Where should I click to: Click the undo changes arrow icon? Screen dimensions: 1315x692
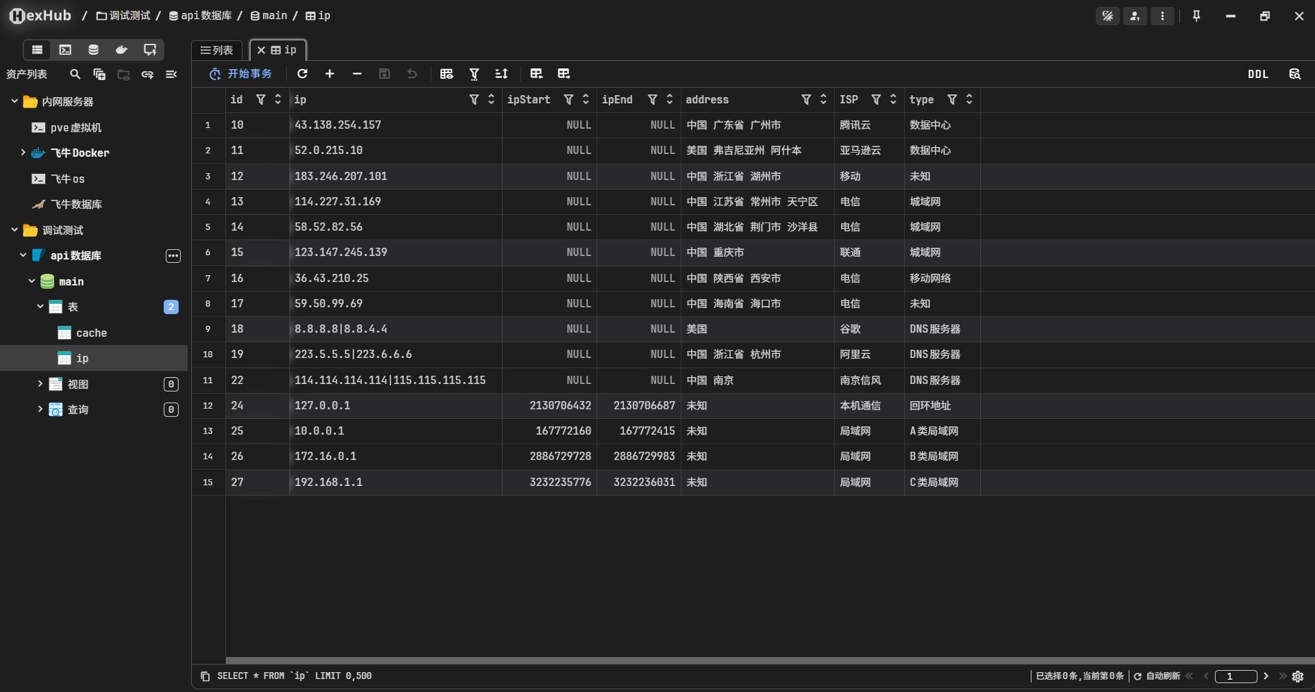(412, 73)
